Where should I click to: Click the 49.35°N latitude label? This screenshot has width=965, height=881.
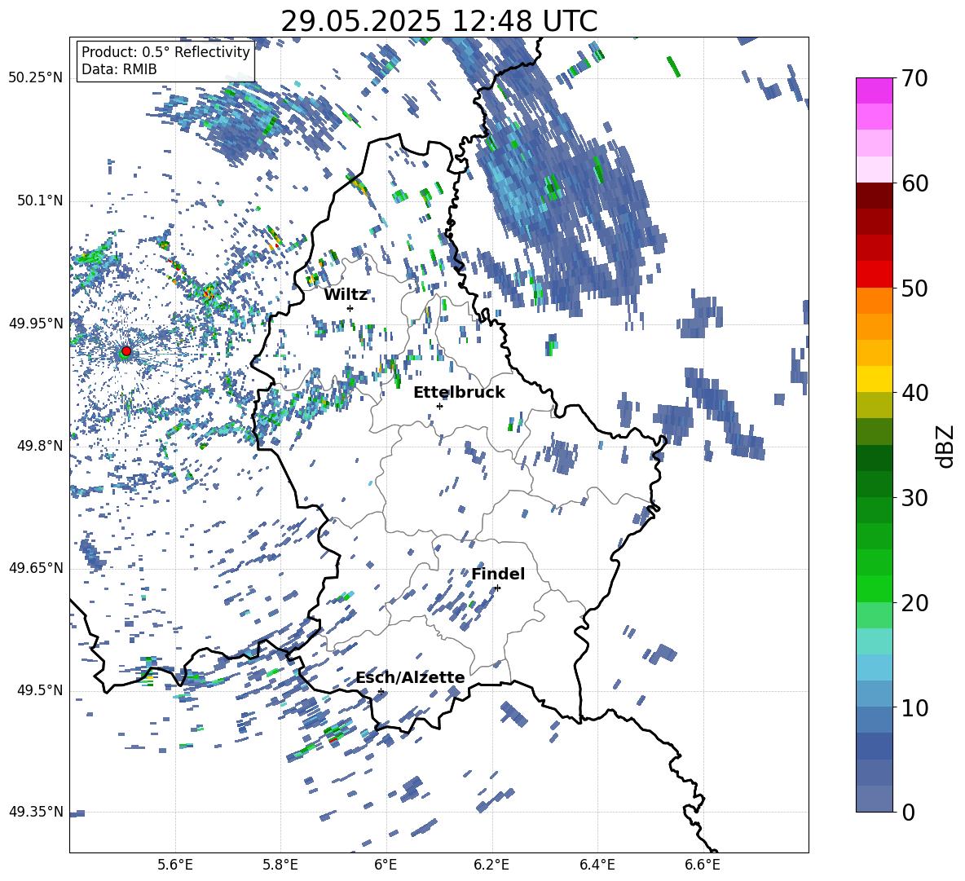pos(36,812)
